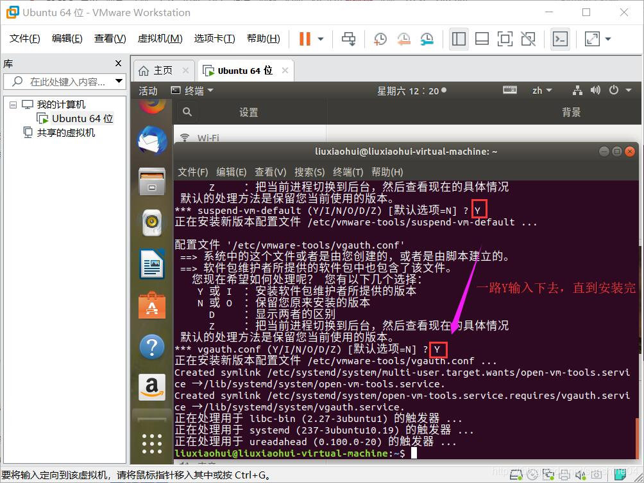644x483 pixels.
Task: Open terminal 查看(V) menu
Action: [270, 172]
